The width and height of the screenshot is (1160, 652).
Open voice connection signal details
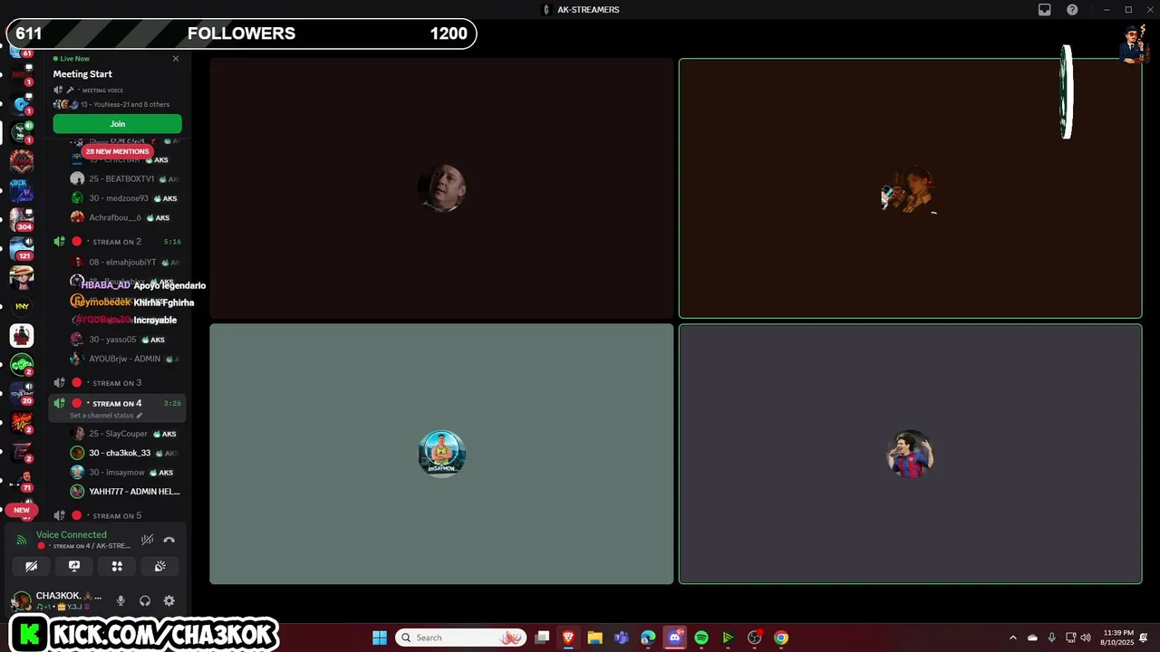click(21, 540)
